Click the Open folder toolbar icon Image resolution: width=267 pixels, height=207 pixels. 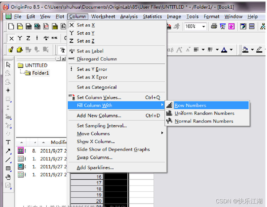click(x=20, y=26)
